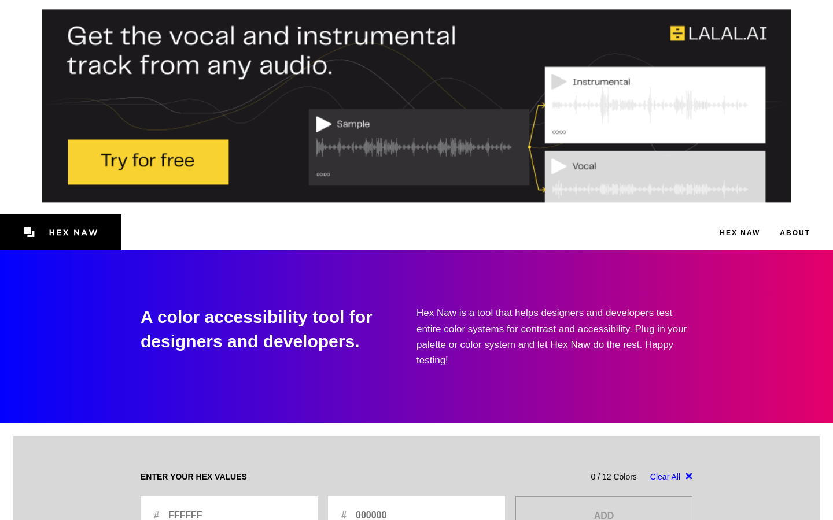Click the hash symbol in the FFFFFF field
The image size is (833, 520).
pyautogui.click(x=156, y=514)
